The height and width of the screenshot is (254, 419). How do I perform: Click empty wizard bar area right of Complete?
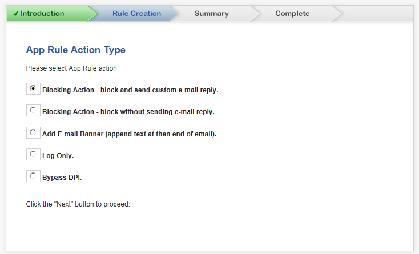(378, 13)
